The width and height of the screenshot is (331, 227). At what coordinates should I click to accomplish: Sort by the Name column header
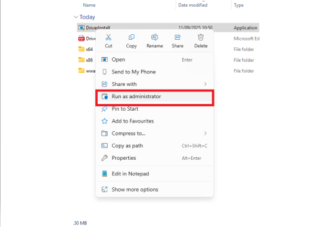point(89,5)
